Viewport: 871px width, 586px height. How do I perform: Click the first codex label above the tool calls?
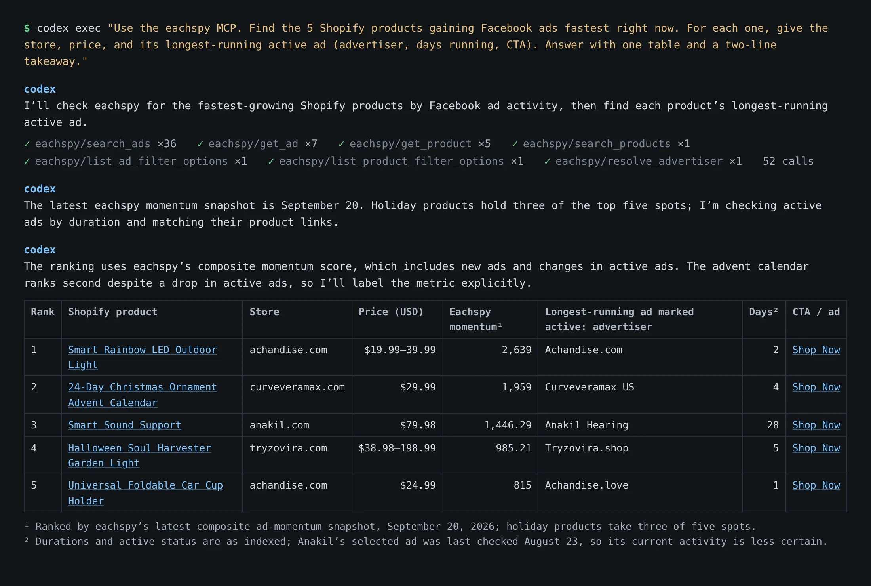pos(40,89)
